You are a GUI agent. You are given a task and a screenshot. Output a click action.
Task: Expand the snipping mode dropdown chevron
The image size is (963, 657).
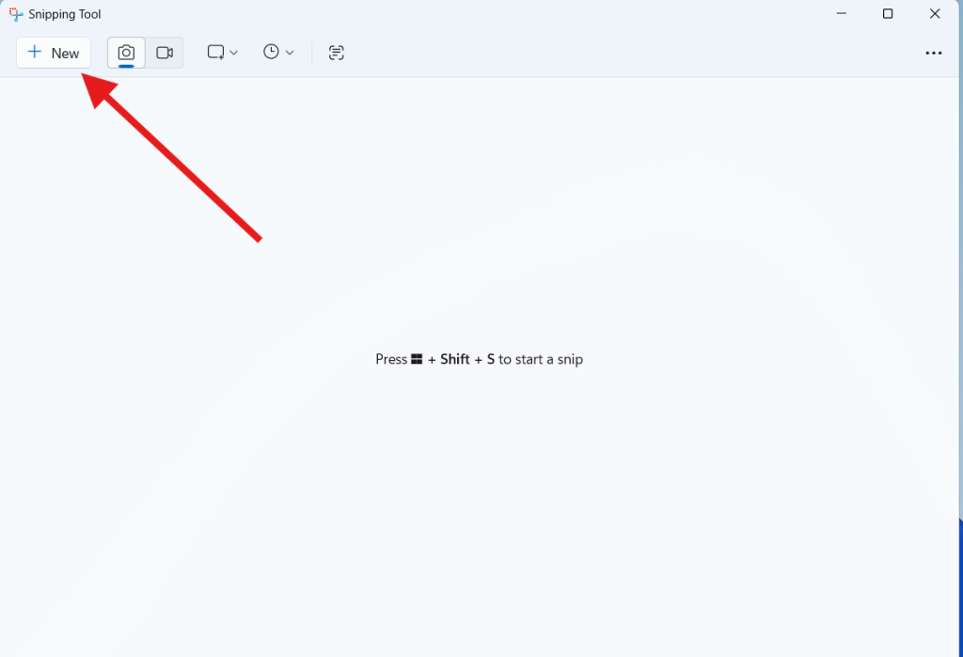click(232, 53)
